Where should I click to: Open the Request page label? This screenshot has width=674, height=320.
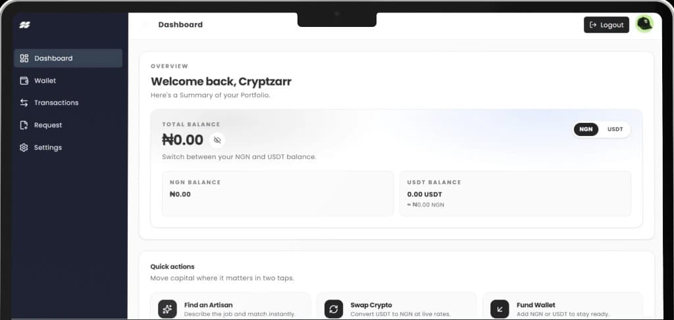48,126
